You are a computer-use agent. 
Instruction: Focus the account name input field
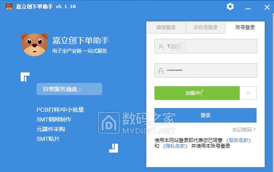(211, 46)
